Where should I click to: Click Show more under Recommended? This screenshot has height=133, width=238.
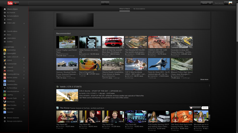(x=204, y=80)
